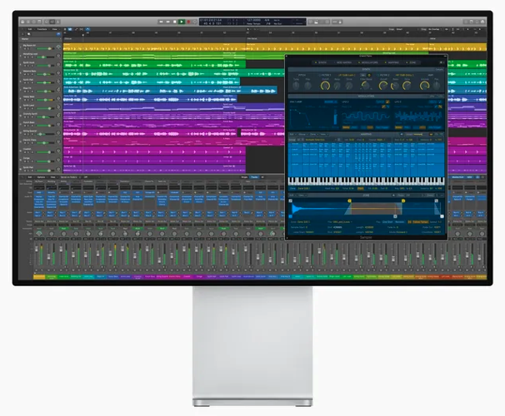Open the Filter 1 type dropdown

347,75
